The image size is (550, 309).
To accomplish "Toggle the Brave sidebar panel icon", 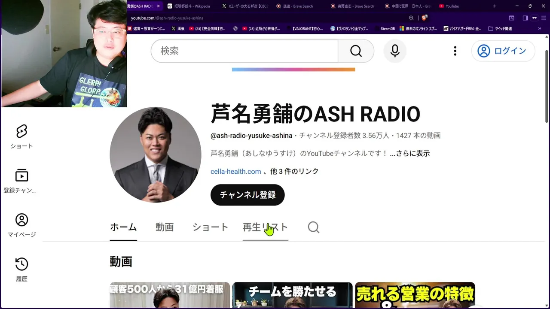I will [525, 18].
